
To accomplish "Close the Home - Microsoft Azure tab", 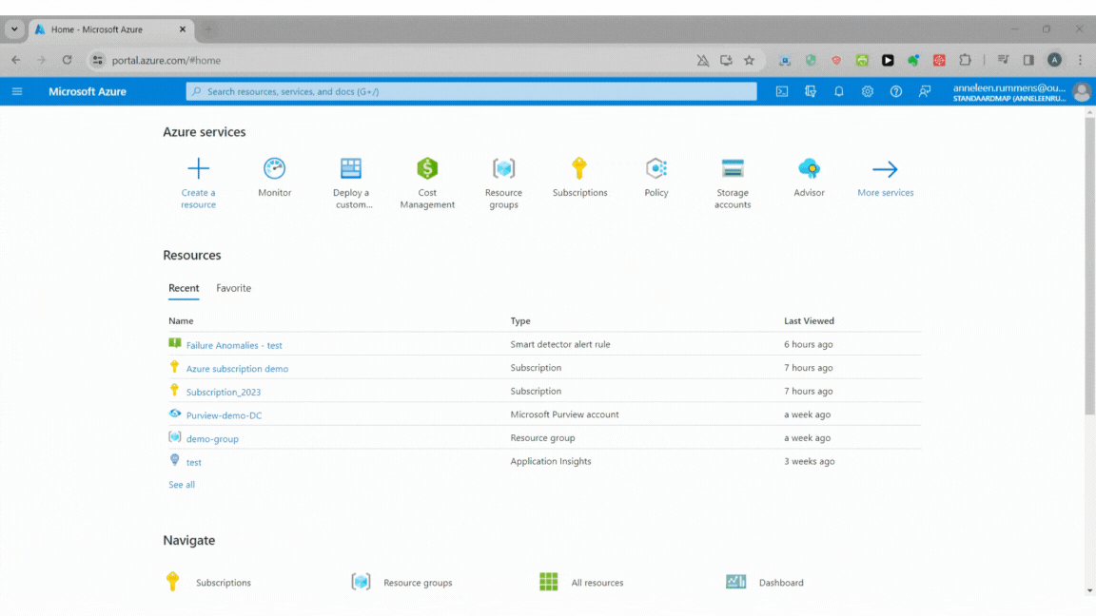I will pyautogui.click(x=183, y=29).
